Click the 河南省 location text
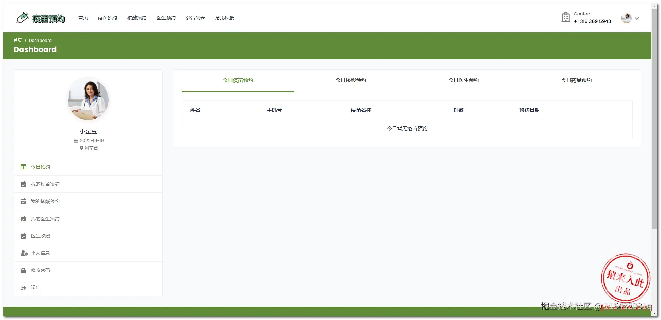 coord(91,148)
